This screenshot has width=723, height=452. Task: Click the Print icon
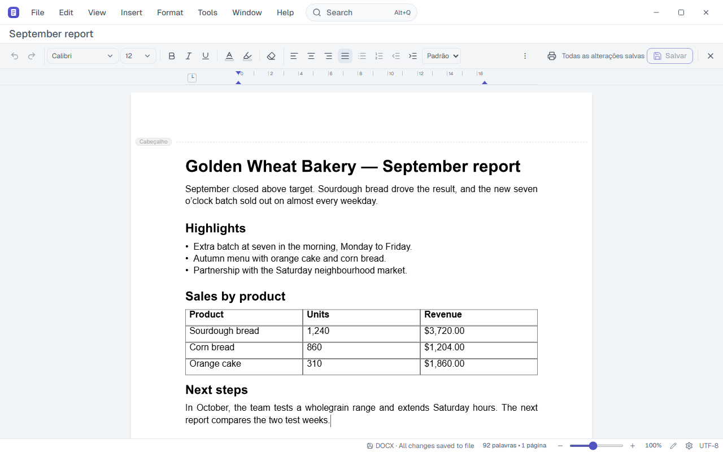552,56
